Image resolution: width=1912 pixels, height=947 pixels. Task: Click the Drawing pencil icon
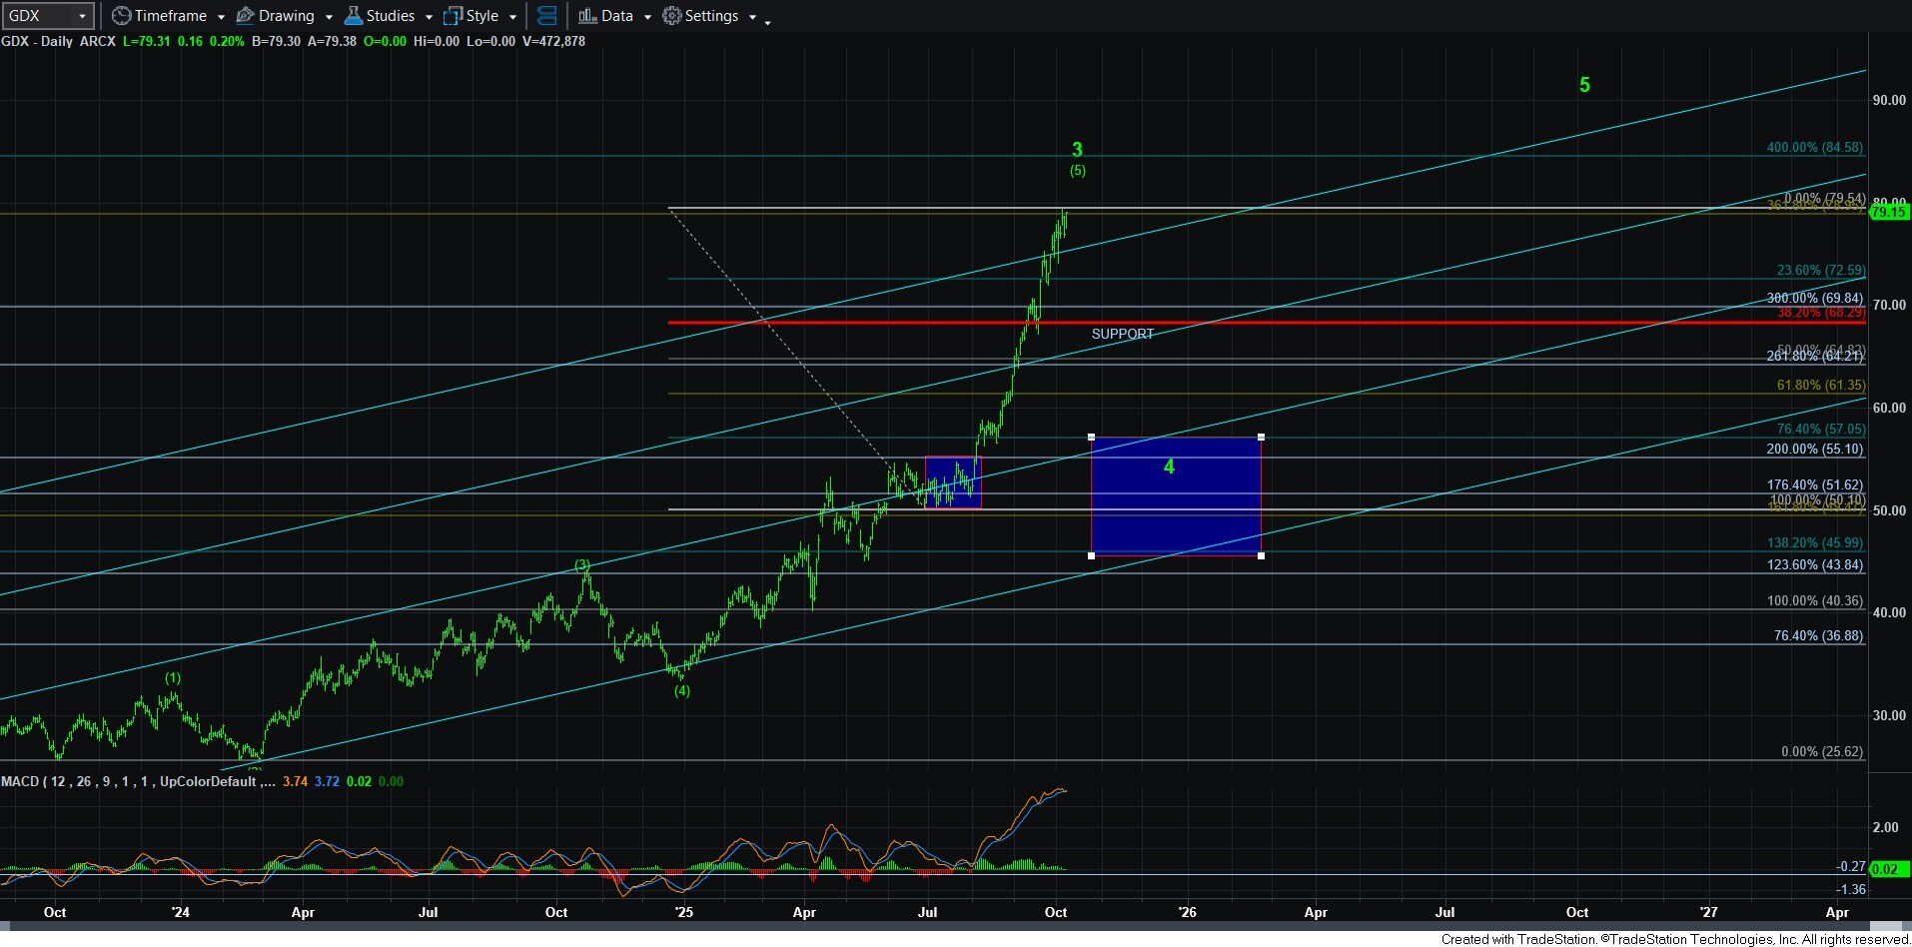tap(245, 16)
